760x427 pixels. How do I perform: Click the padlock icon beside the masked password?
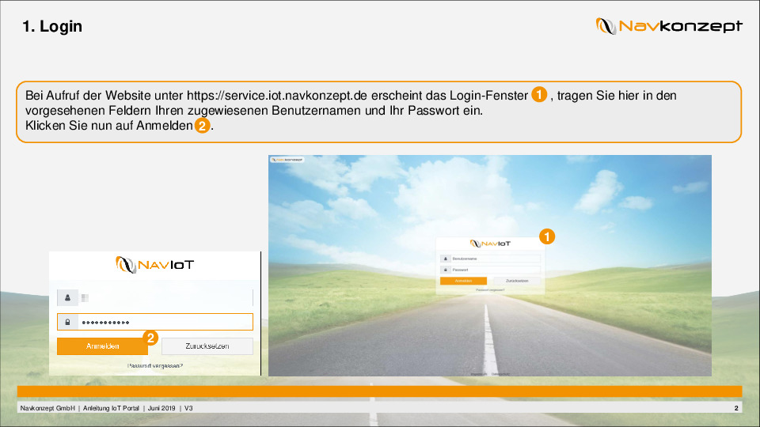[x=68, y=323]
